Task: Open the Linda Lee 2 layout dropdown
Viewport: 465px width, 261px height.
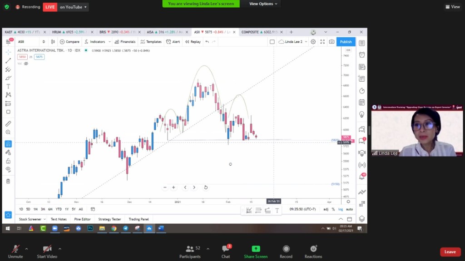Action: [293, 42]
